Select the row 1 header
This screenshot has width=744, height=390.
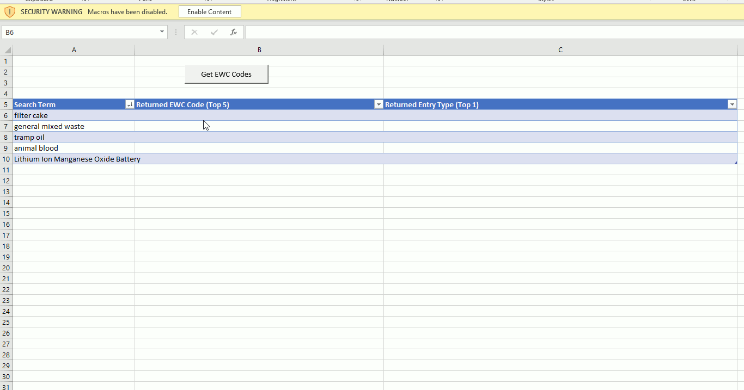[x=7, y=61]
